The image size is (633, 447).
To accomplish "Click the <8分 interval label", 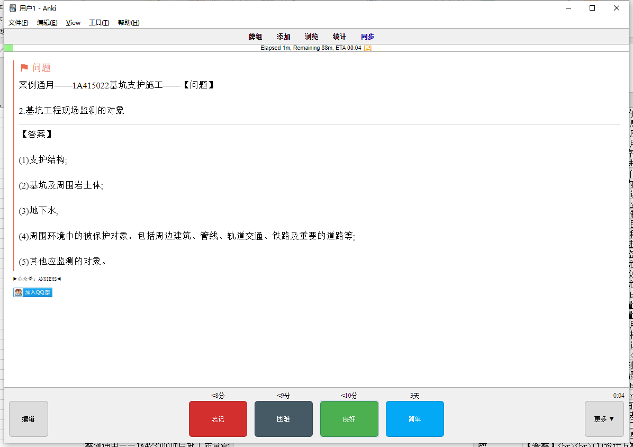I will pos(218,396).
